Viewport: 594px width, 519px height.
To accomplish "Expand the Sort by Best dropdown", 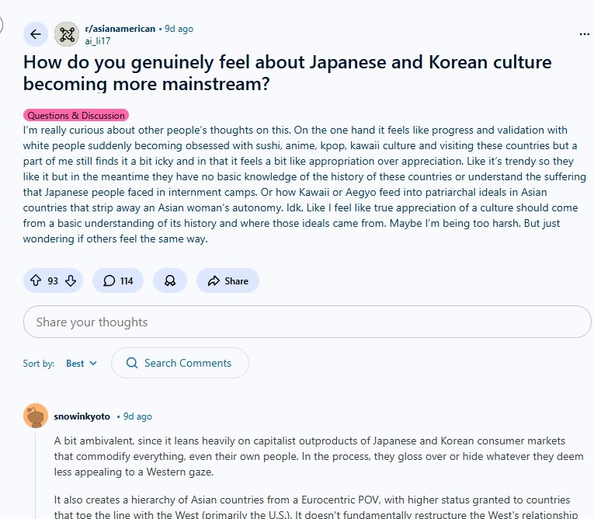I will (82, 363).
